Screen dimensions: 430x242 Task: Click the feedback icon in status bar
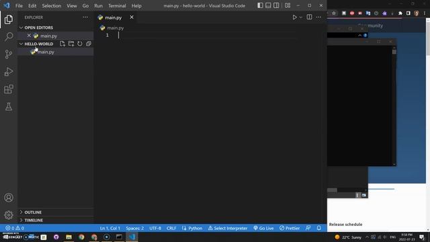coord(308,228)
